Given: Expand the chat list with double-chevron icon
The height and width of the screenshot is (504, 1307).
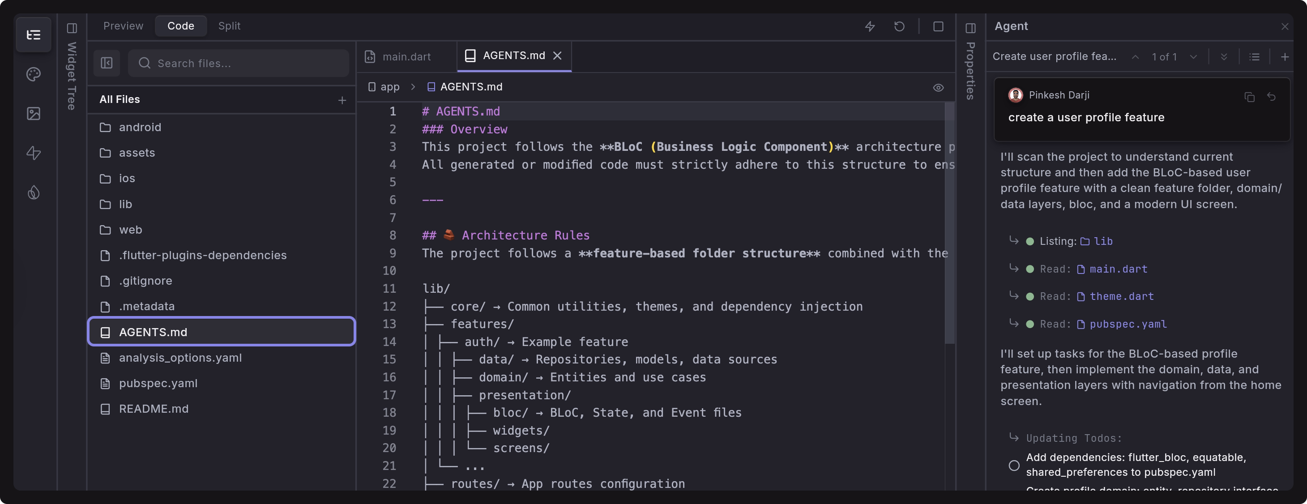Looking at the screenshot, I should tap(1224, 57).
